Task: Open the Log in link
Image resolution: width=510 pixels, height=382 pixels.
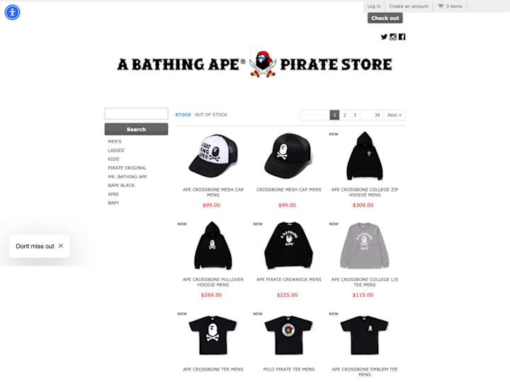Action: [x=374, y=6]
